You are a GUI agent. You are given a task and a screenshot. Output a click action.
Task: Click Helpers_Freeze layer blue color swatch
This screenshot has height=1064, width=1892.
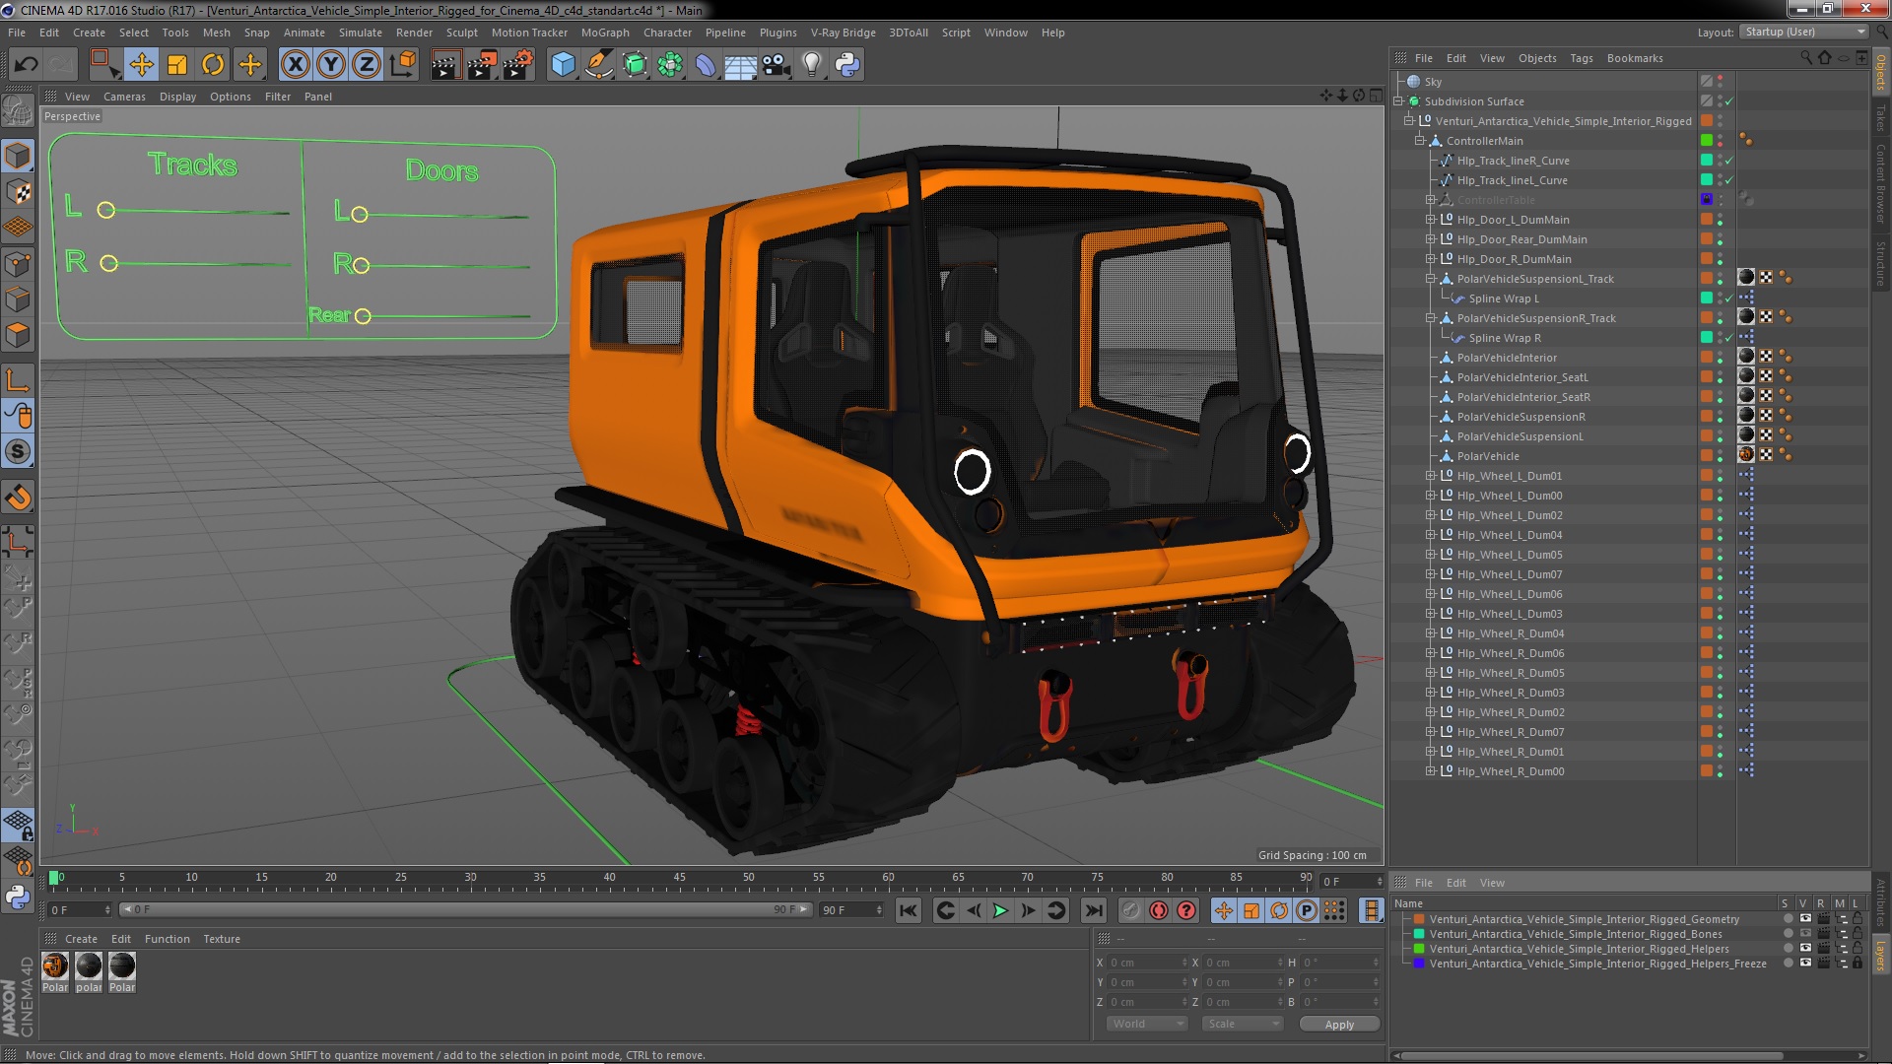click(x=1419, y=964)
